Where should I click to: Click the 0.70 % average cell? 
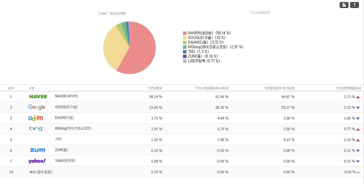coord(157,172)
